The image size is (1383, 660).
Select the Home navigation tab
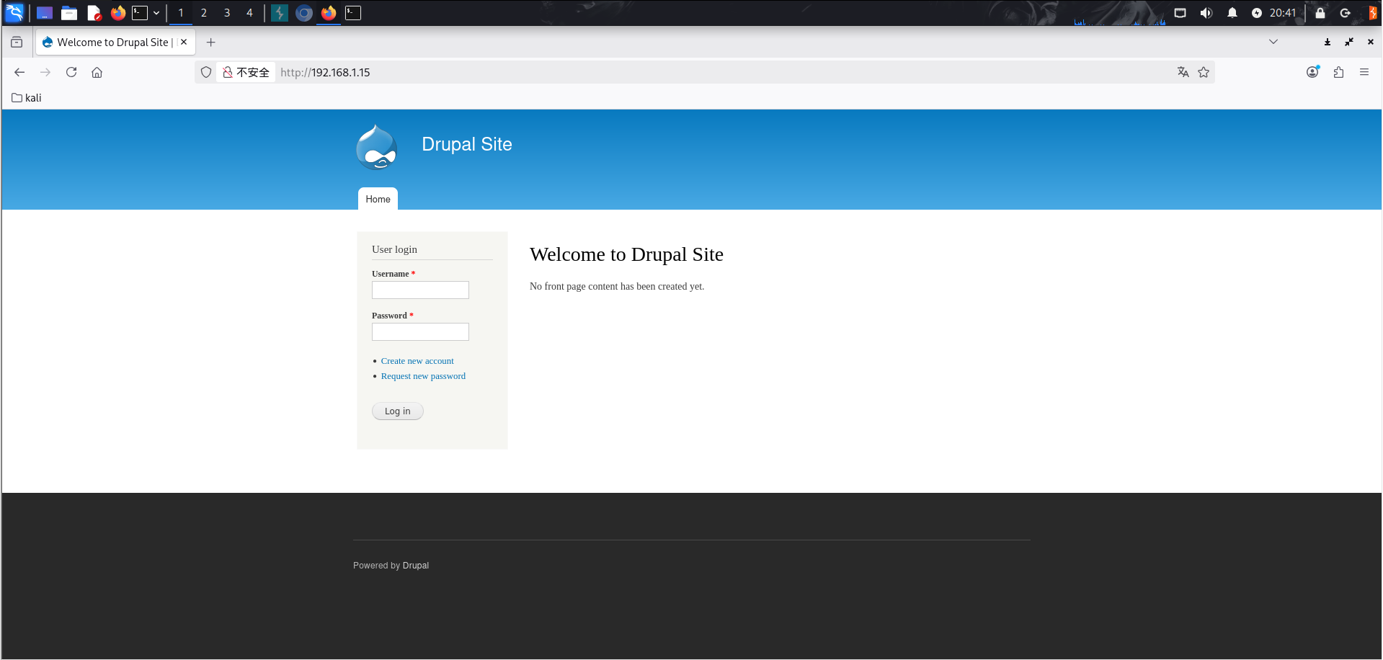[378, 199]
